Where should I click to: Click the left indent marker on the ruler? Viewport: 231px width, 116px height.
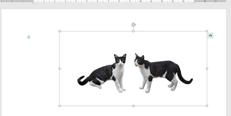(x=33, y=2)
